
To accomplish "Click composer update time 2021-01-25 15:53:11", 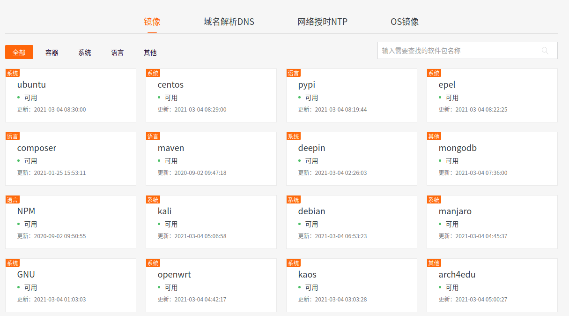I will point(60,173).
